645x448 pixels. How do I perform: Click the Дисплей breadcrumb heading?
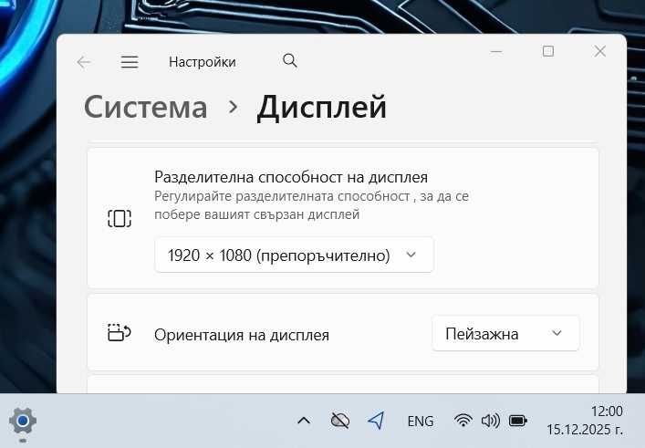click(322, 108)
